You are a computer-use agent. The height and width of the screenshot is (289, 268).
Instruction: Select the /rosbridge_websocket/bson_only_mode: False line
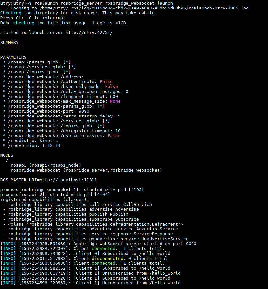[60, 86]
